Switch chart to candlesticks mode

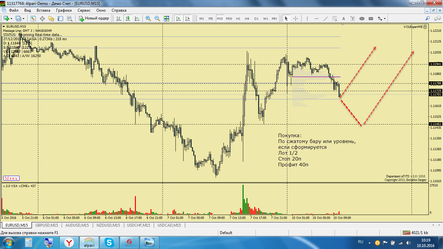tap(128, 18)
